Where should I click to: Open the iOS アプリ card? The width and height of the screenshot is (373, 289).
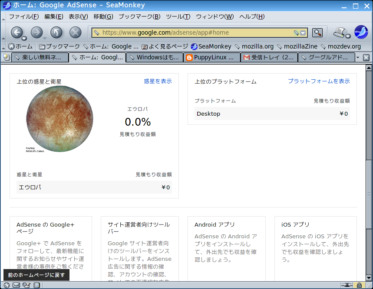pos(315,249)
